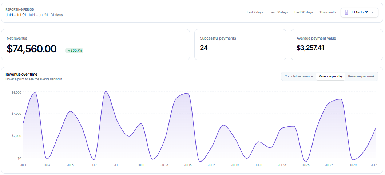The height and width of the screenshot is (175, 385).
Task: Click the $2,000 y-axis label
Action: point(16,136)
